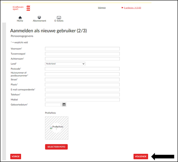Focus the Achternaam input field

coord(82,59)
